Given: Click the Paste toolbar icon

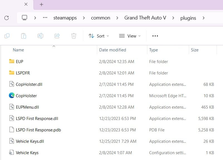Looking at the screenshot, I should pos(24,36).
